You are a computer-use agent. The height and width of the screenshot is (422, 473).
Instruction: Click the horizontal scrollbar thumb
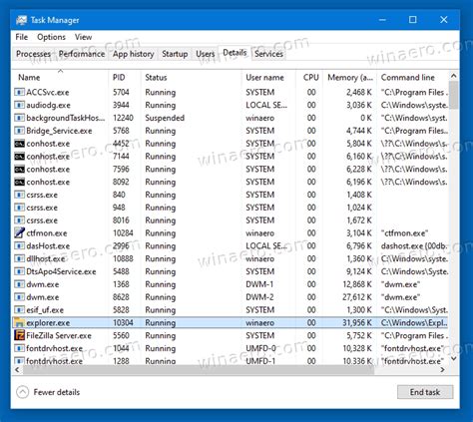[x=199, y=370]
